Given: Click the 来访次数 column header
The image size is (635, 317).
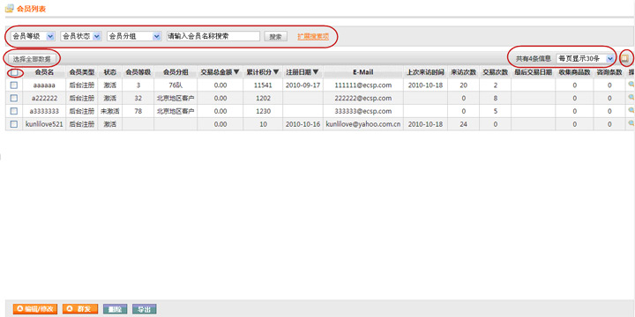Looking at the screenshot, I should [463, 72].
